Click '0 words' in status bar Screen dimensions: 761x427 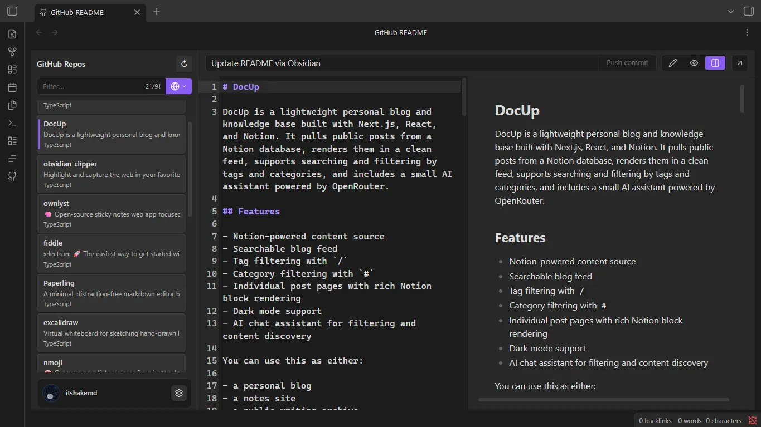point(690,420)
